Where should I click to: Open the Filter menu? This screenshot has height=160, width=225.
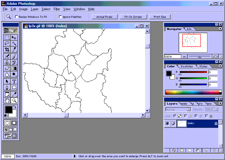[x=57, y=9]
